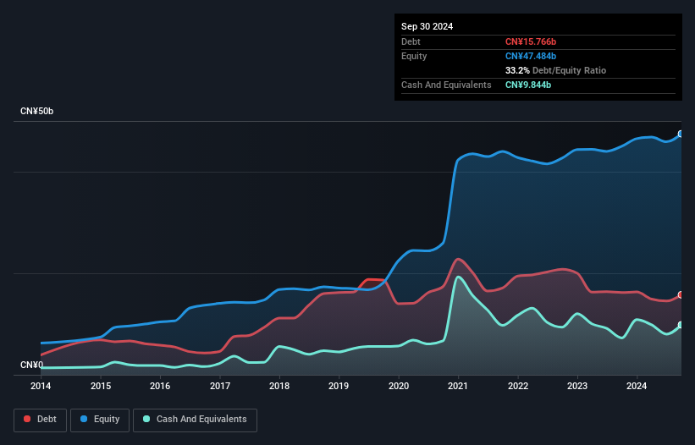The height and width of the screenshot is (445, 695).
Task: Click the 2017 x-axis label
Action: point(220,386)
